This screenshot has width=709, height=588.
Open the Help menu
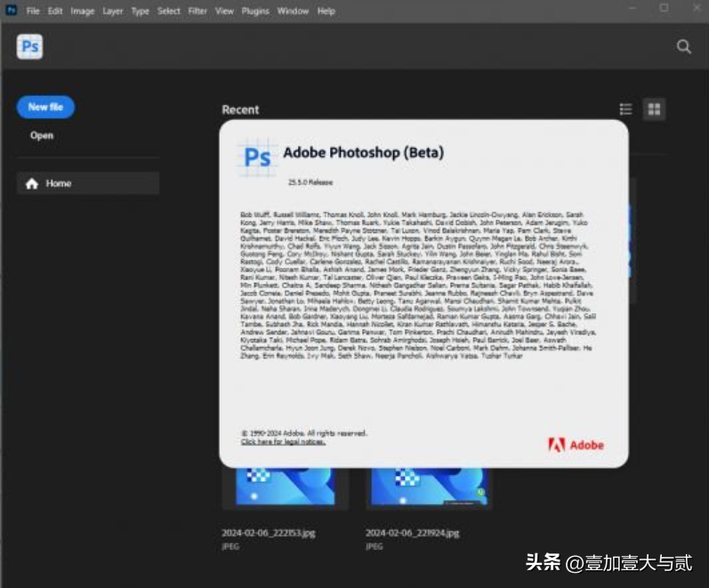[x=326, y=11]
